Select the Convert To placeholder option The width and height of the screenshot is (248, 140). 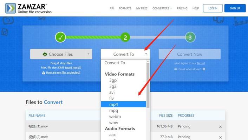pos(124,63)
